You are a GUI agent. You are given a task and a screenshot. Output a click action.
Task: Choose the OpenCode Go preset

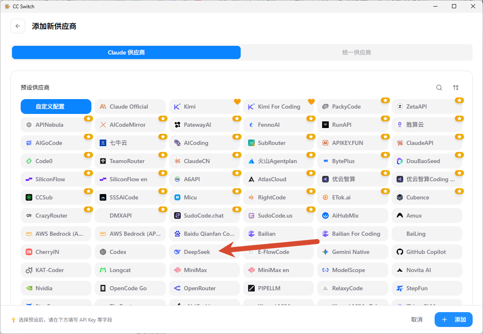130,288
